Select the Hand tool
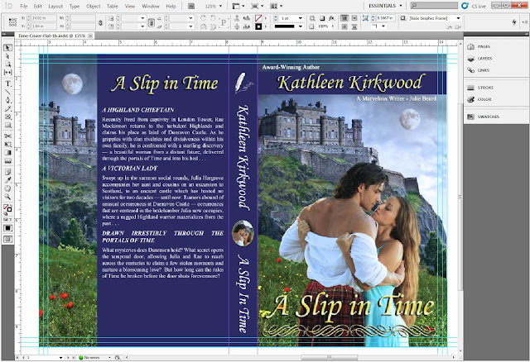The width and height of the screenshot is (530, 362). click(7, 188)
